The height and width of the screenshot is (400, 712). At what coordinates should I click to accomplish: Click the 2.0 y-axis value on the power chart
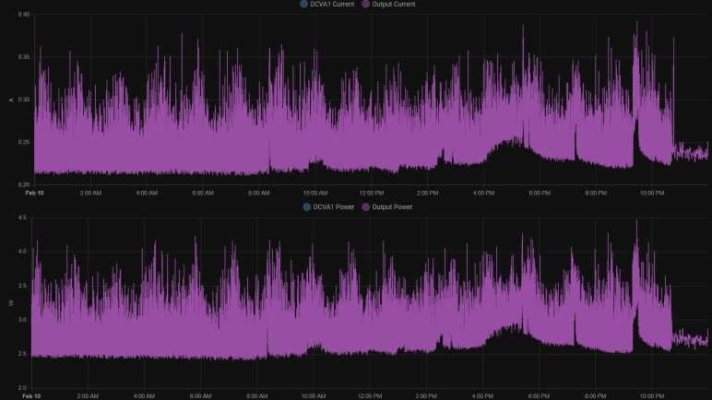(x=22, y=388)
